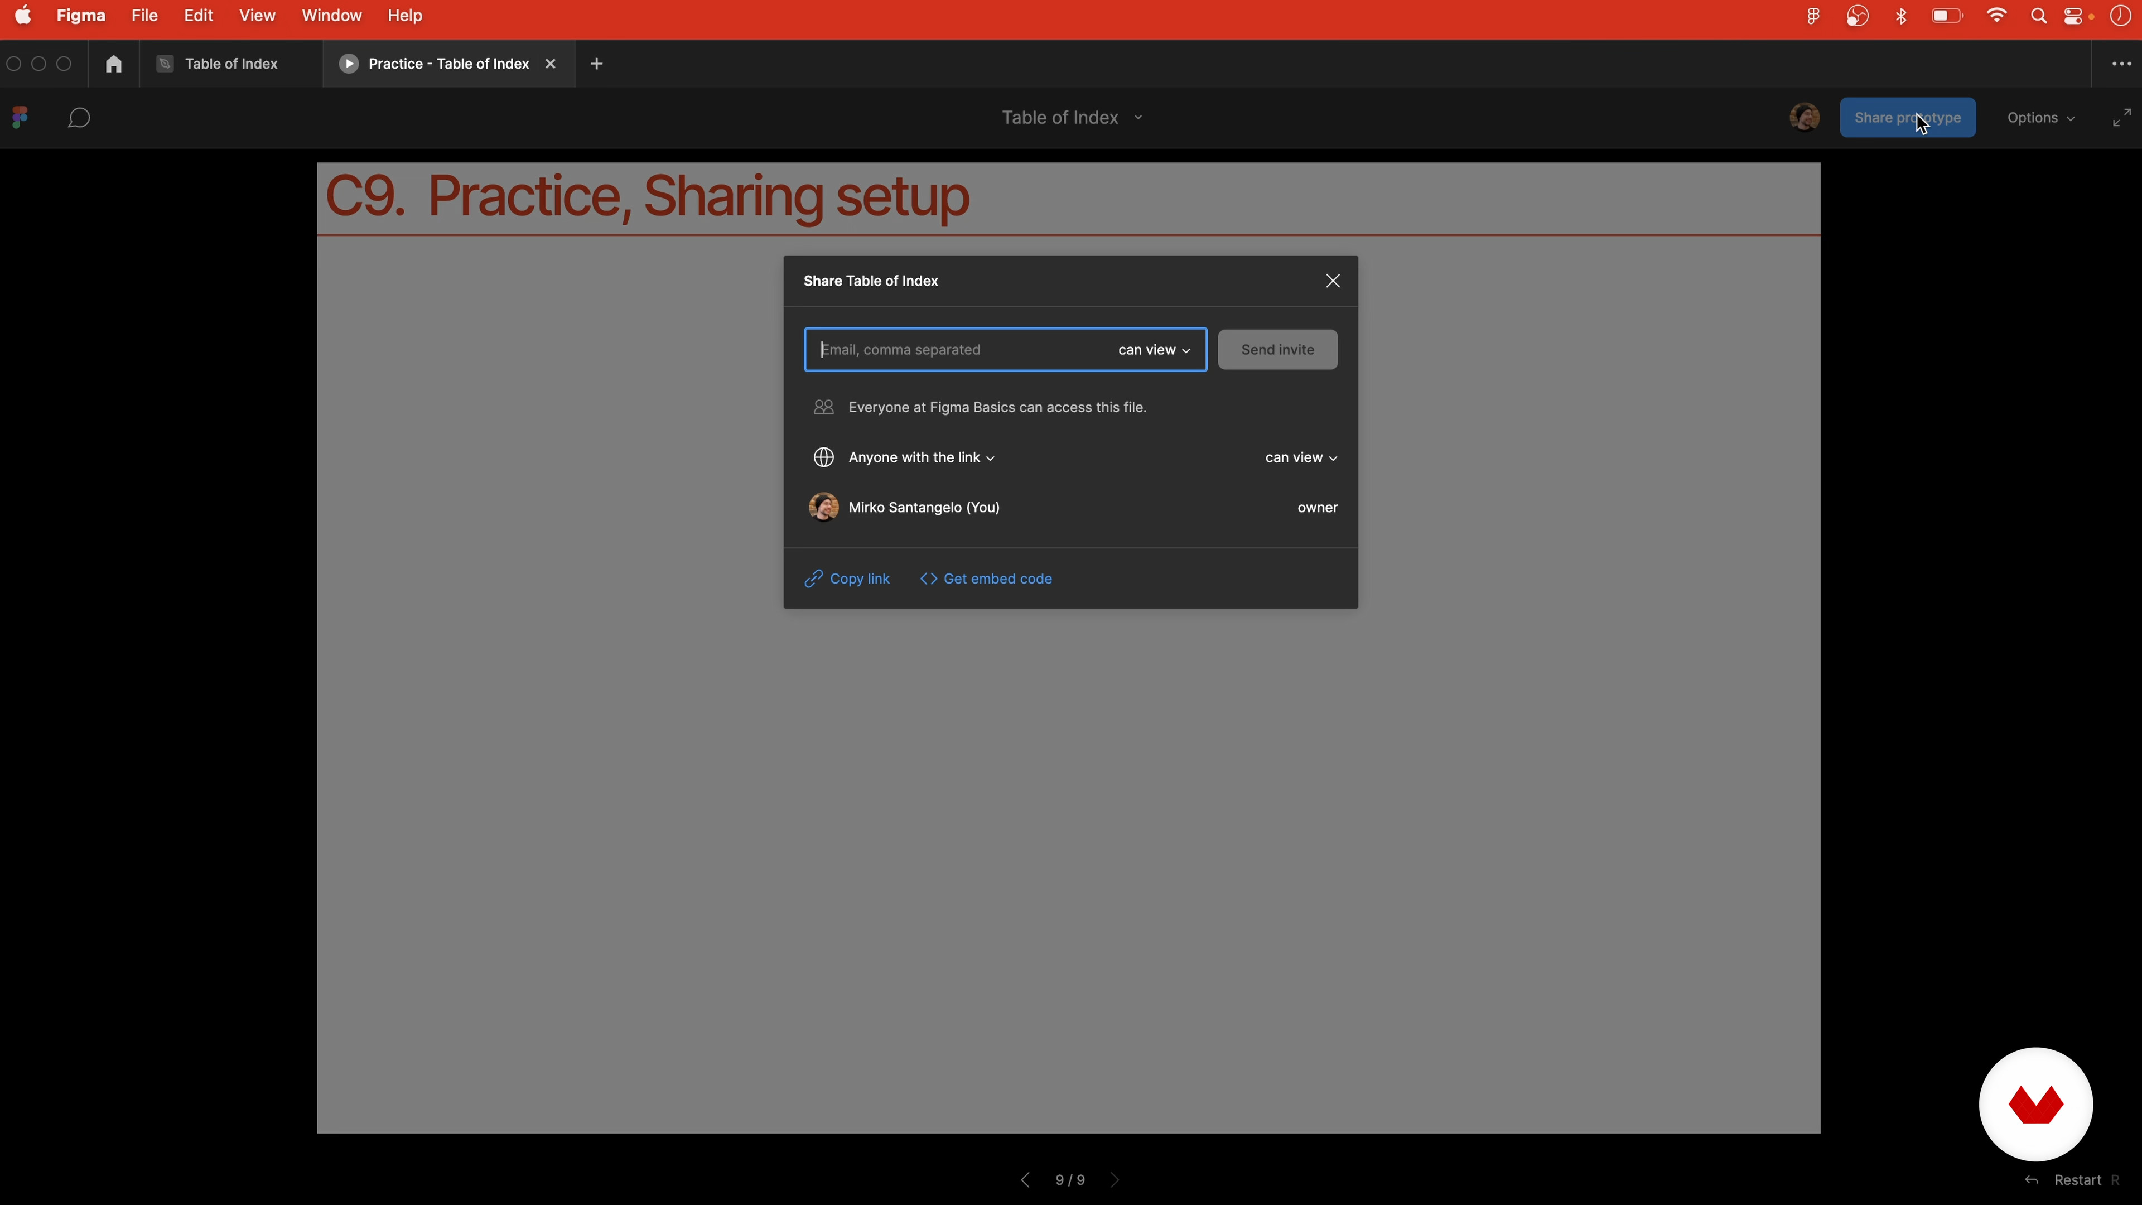
Task: Click the Figma menu bar extra icon
Action: (1813, 16)
